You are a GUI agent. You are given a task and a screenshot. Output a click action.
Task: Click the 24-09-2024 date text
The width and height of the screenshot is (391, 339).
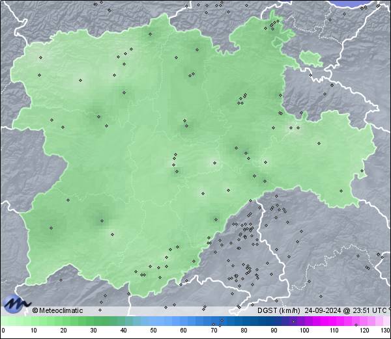coord(323,310)
